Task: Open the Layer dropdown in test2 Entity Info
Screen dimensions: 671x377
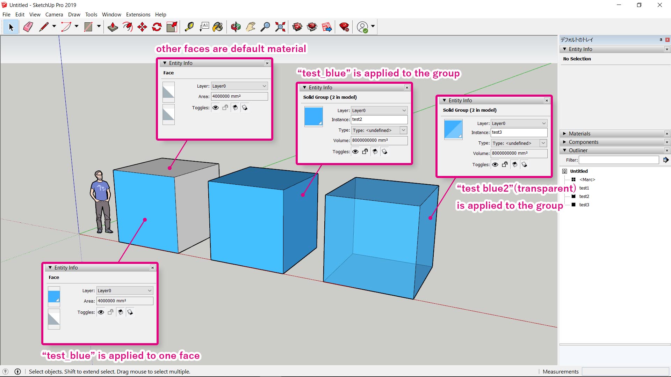Action: coord(403,110)
